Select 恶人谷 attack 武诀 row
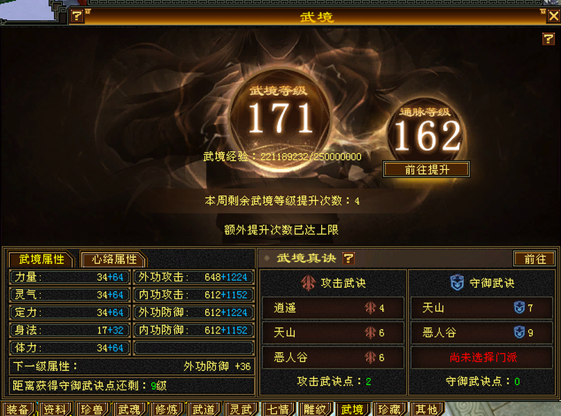The height and width of the screenshot is (416, 561). [333, 357]
